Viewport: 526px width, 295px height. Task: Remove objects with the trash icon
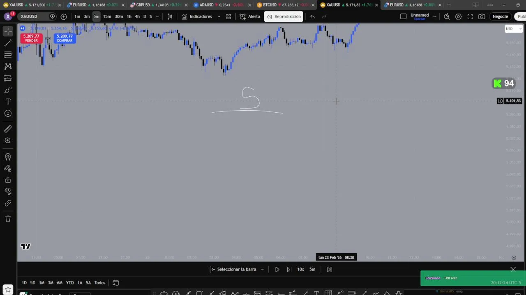8,219
